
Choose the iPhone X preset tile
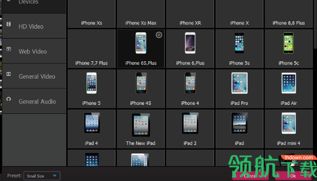(x=239, y=14)
